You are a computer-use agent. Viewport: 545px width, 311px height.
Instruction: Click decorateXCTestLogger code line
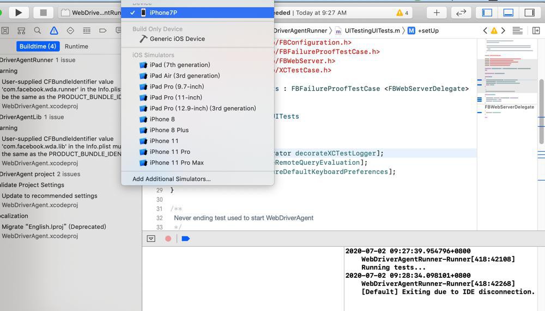point(329,153)
